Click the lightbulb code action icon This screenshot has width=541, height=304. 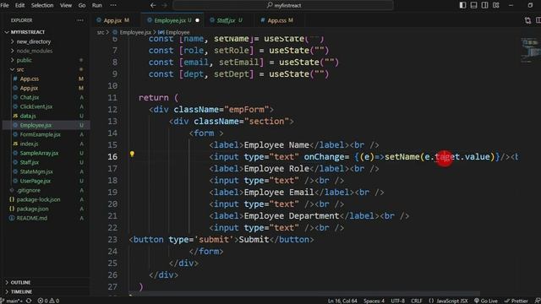tap(132, 154)
